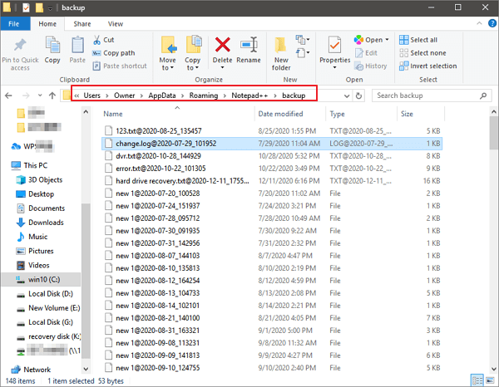Click the Copy icon in Clipboard group
499x387 pixels.
click(52, 47)
